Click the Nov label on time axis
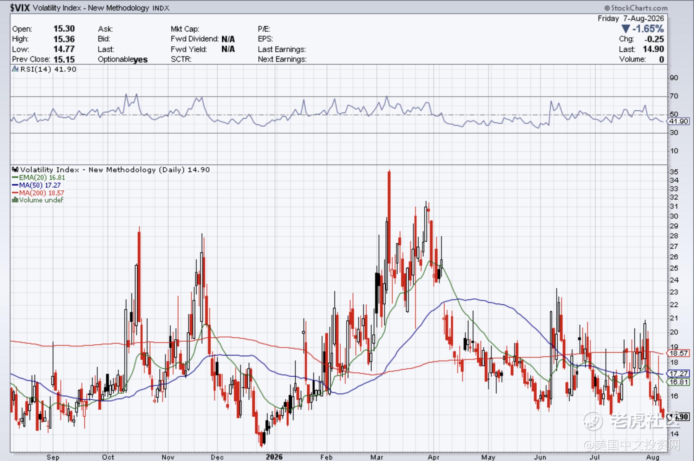The height and width of the screenshot is (461, 694). (168, 457)
